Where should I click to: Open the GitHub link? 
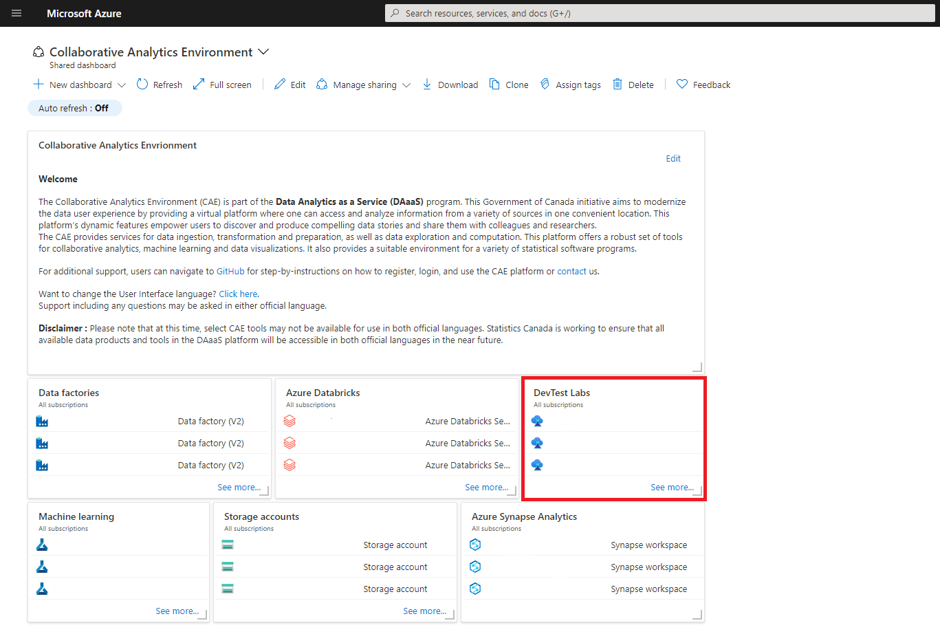[230, 271]
